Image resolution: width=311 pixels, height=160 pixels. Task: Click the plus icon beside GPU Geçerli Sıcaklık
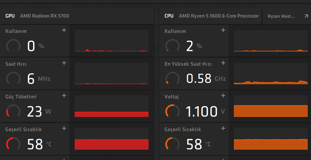coord(64,128)
